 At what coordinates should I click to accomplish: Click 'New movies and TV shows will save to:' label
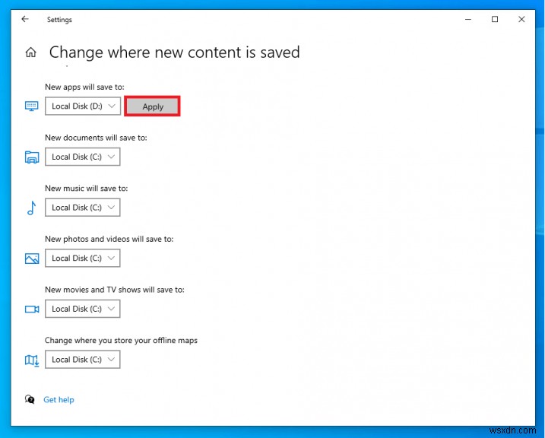tap(115, 290)
